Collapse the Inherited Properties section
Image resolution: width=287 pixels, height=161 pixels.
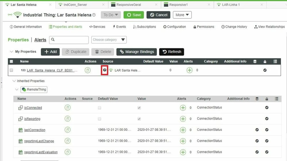coord(14,81)
